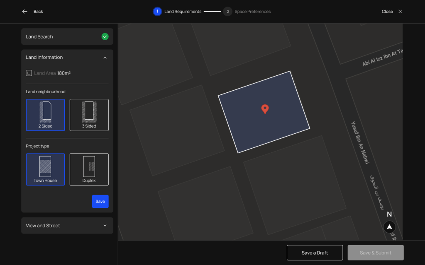Open the Land Search panel
The image size is (425, 265).
point(62,36)
